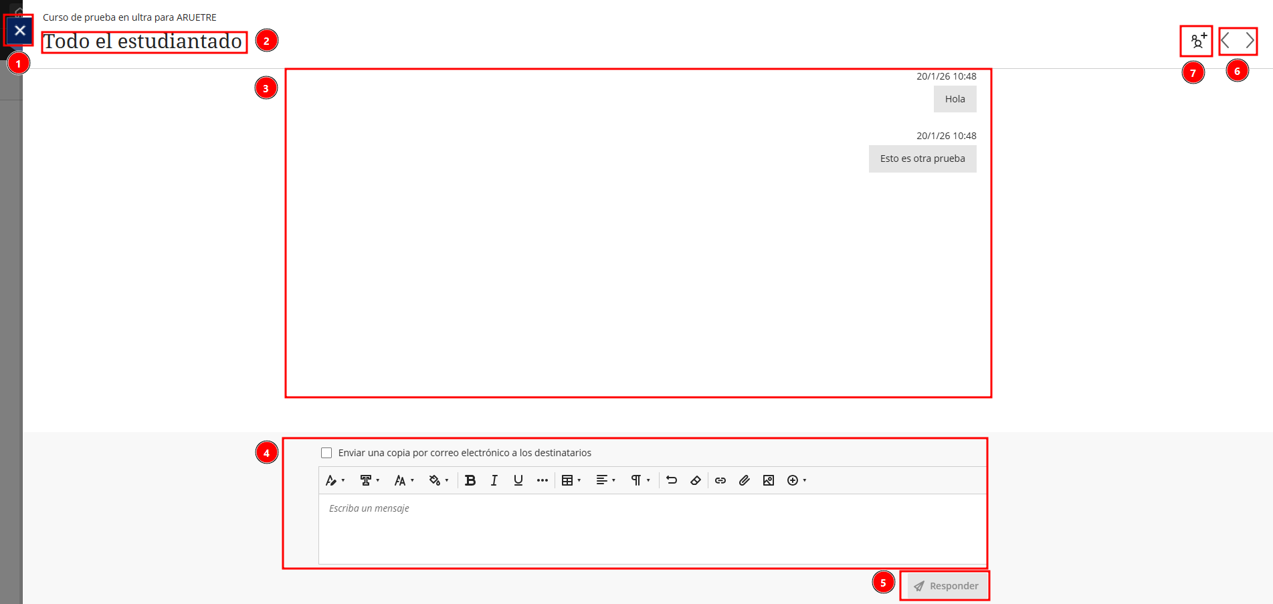
Task: Click the underline formatting icon
Action: click(518, 480)
